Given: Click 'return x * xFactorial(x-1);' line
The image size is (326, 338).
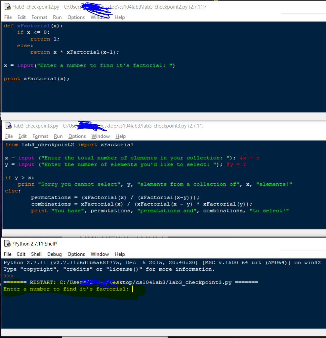Looking at the screenshot, I should pos(75,52).
